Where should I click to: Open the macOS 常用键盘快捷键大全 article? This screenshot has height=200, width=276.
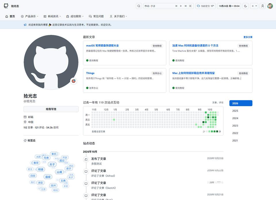click(x=102, y=45)
